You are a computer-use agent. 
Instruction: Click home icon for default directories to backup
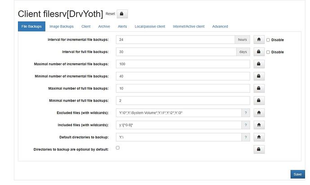coord(259,137)
